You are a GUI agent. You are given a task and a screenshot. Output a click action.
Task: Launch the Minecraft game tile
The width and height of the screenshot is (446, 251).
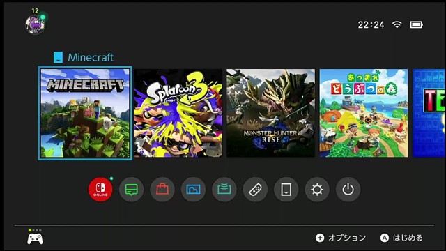[85, 113]
